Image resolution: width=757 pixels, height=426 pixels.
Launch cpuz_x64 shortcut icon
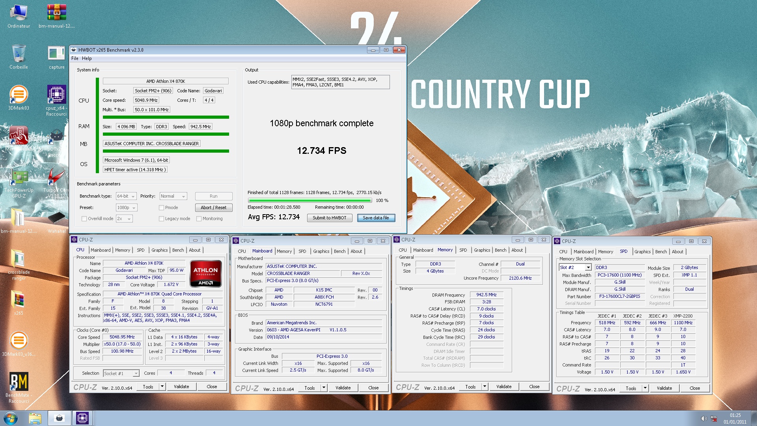(56, 101)
